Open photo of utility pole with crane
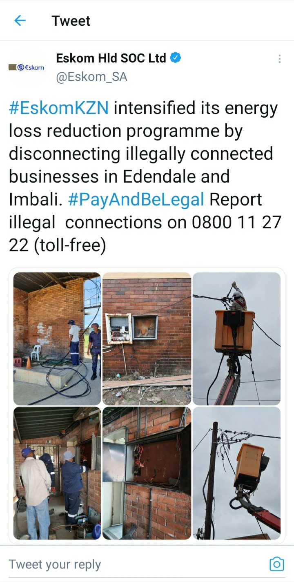The image size is (294, 582). pyautogui.click(x=236, y=473)
